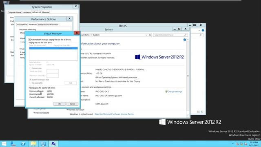Close the Virtual Memory dialog
The height and width of the screenshot is (147, 261).
(x=77, y=33)
